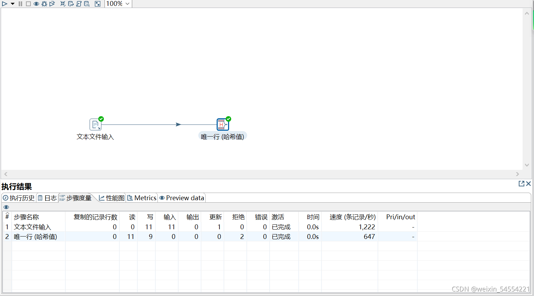Click the 激活 column header
The width and height of the screenshot is (534, 296).
[284, 217]
